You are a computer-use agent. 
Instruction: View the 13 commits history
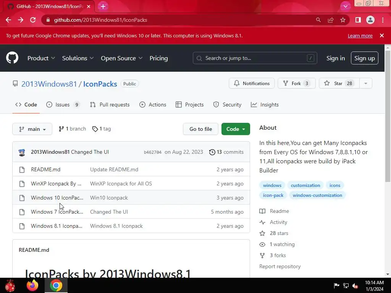[x=226, y=152]
